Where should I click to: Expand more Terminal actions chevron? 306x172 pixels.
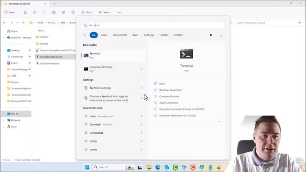tap(219, 121)
